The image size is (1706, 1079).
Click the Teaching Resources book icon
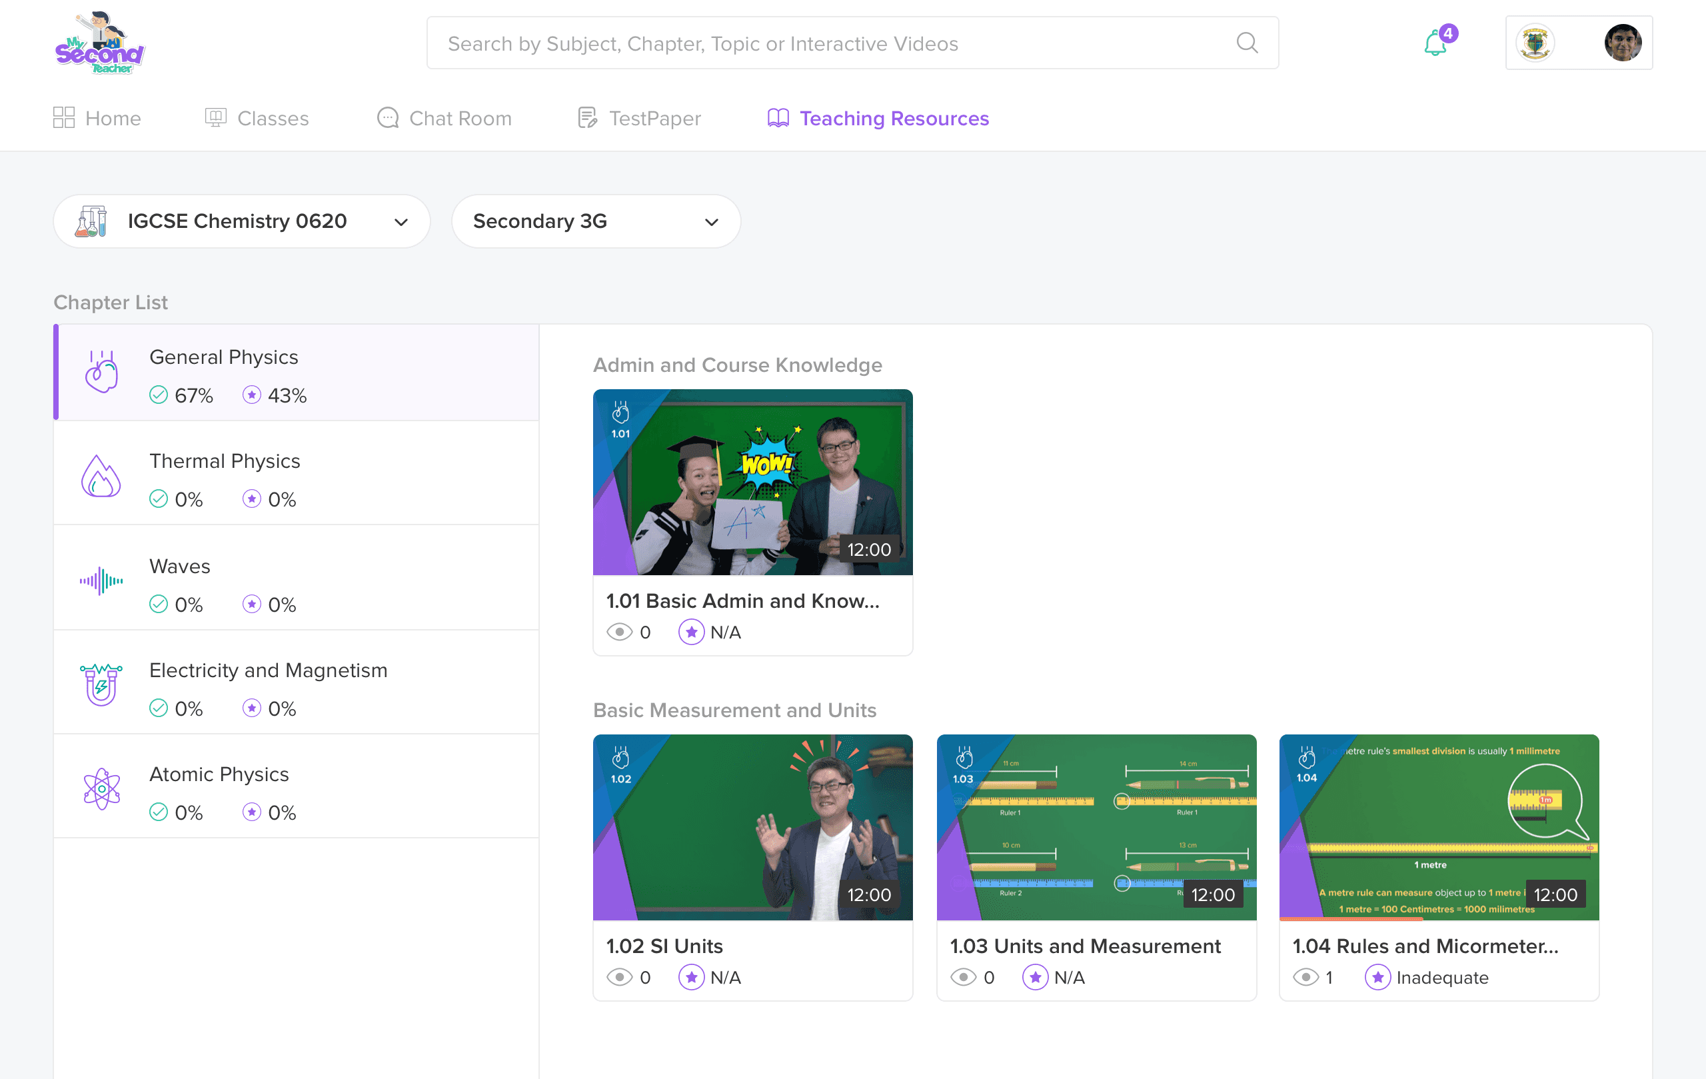[x=778, y=117]
